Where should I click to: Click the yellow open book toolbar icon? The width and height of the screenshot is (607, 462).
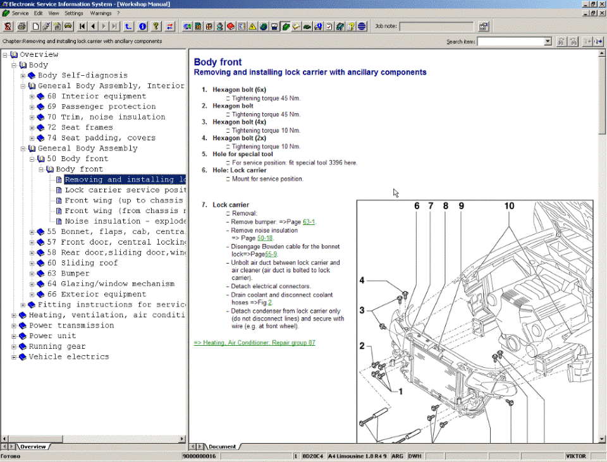click(x=296, y=27)
